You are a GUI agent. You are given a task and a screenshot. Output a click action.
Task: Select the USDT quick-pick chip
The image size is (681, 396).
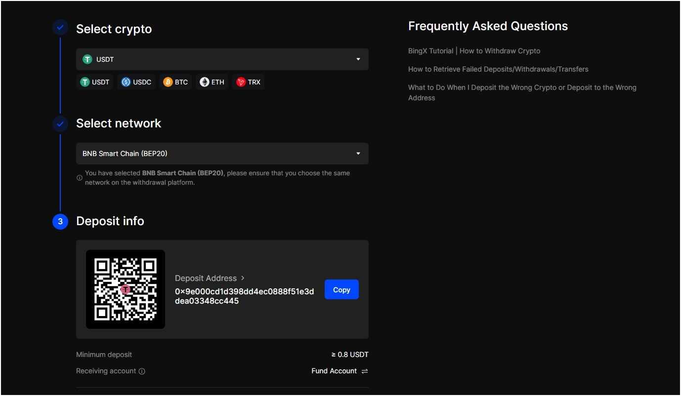coord(95,82)
